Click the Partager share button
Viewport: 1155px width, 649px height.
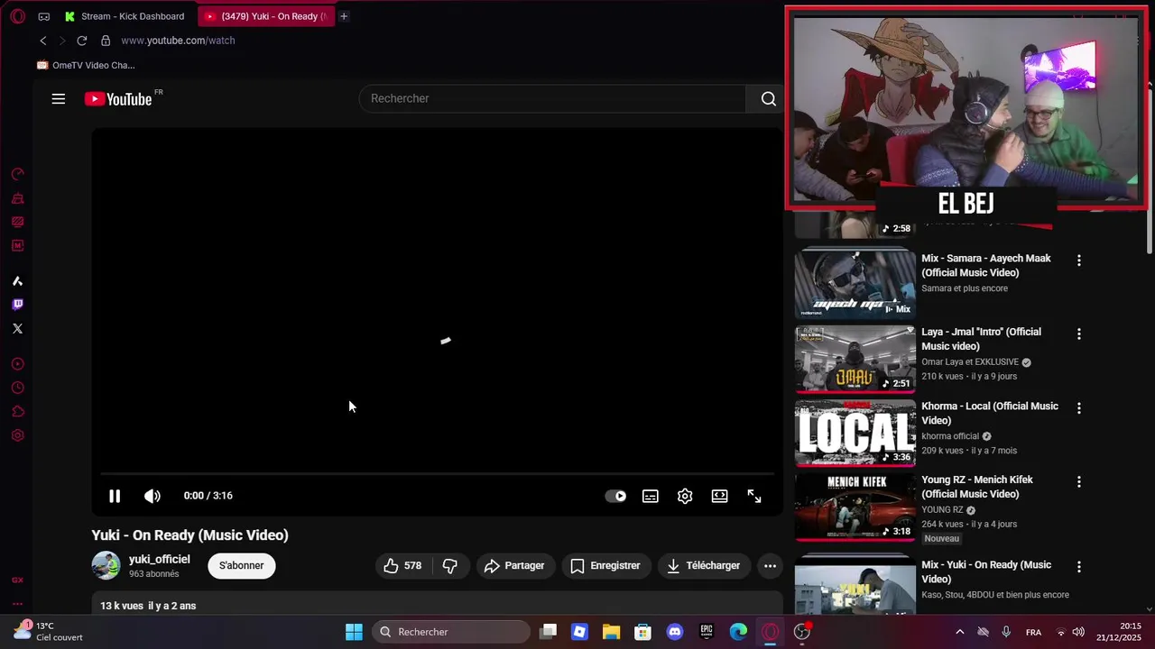click(514, 566)
